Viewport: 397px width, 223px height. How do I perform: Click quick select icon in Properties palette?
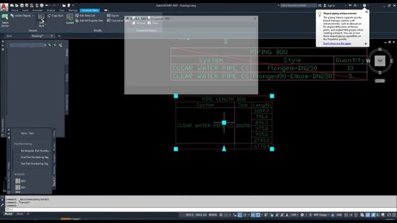60,45
